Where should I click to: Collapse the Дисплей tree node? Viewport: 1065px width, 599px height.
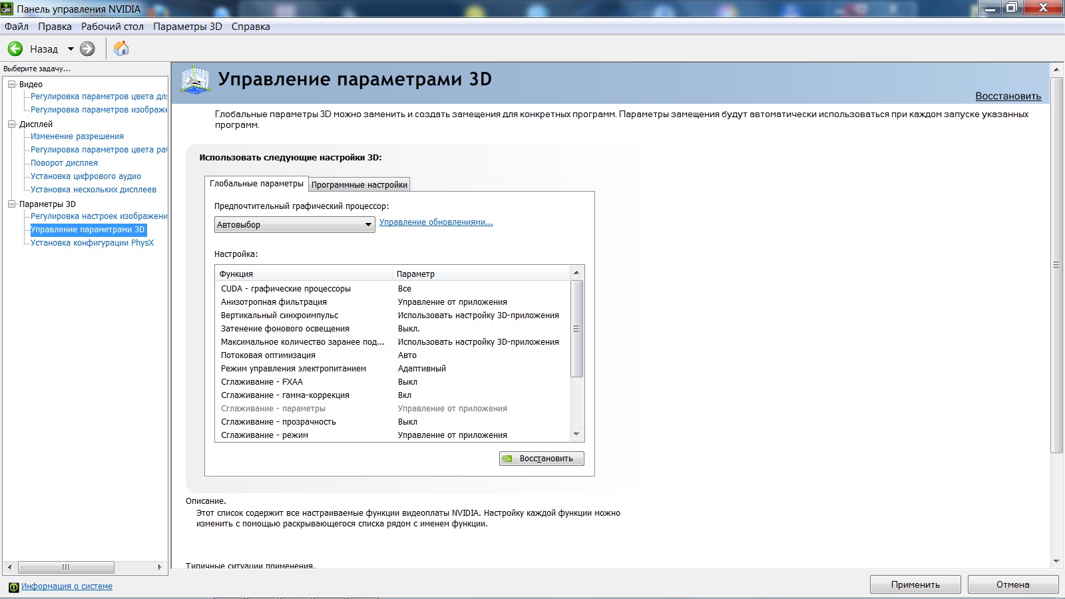coord(11,124)
